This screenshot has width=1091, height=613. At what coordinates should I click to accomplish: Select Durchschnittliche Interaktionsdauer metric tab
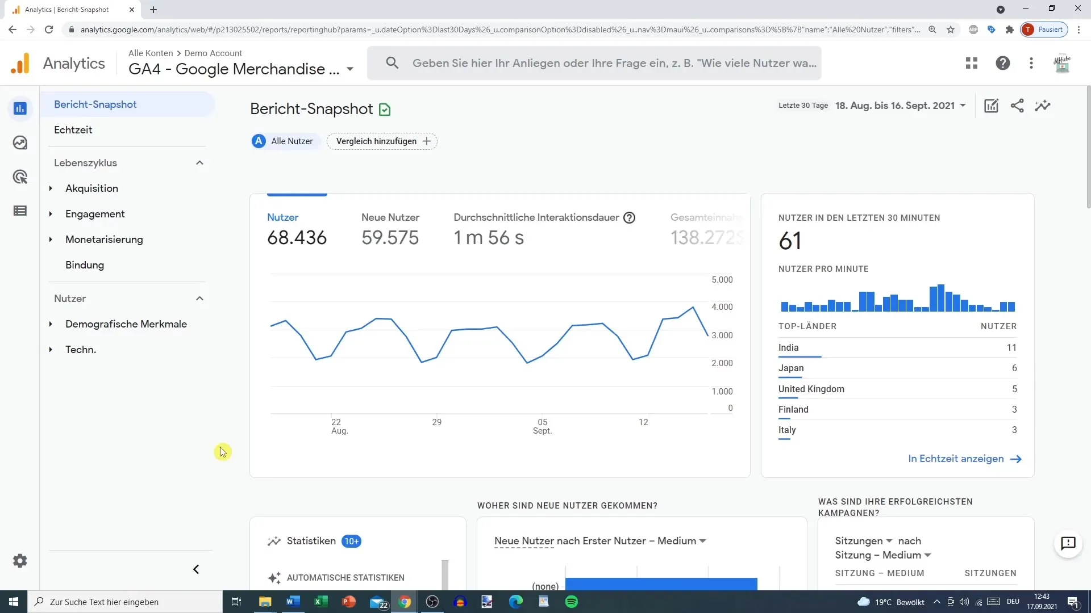(x=544, y=230)
